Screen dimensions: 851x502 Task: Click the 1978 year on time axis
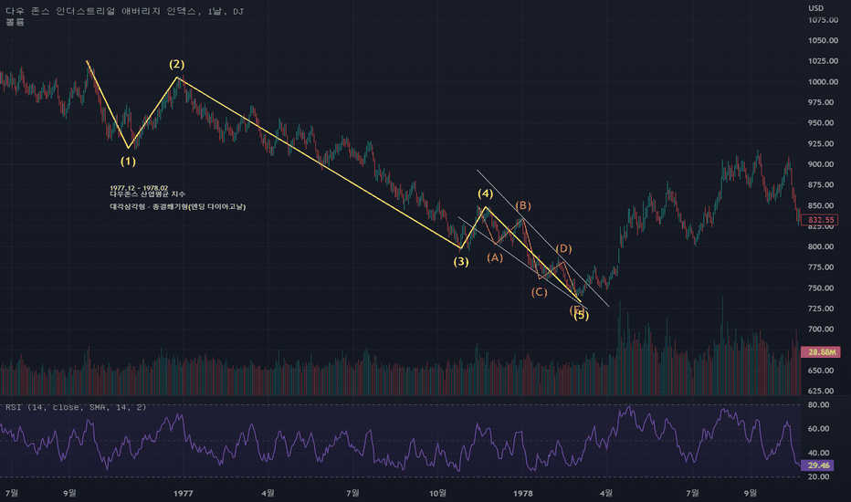522,493
